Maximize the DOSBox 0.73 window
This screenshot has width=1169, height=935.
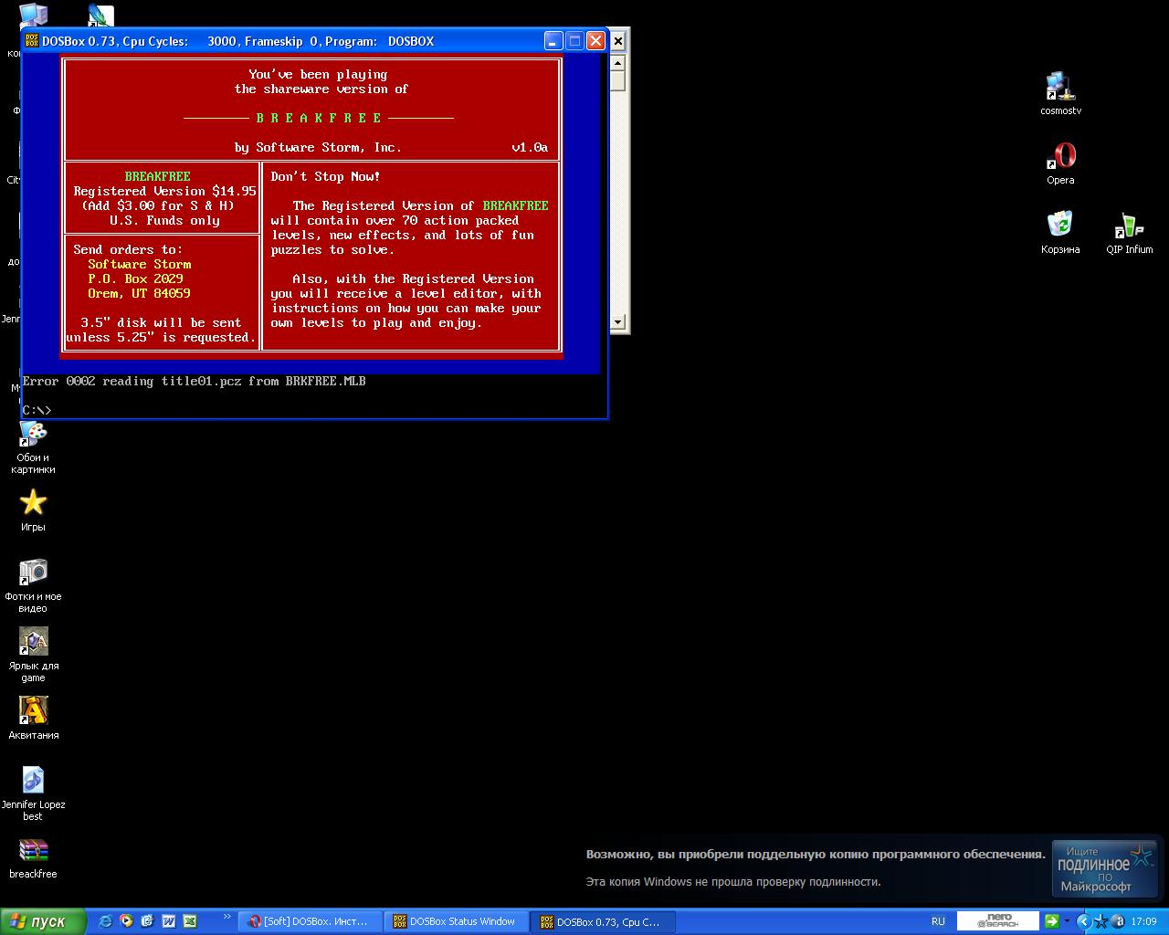[x=574, y=41]
